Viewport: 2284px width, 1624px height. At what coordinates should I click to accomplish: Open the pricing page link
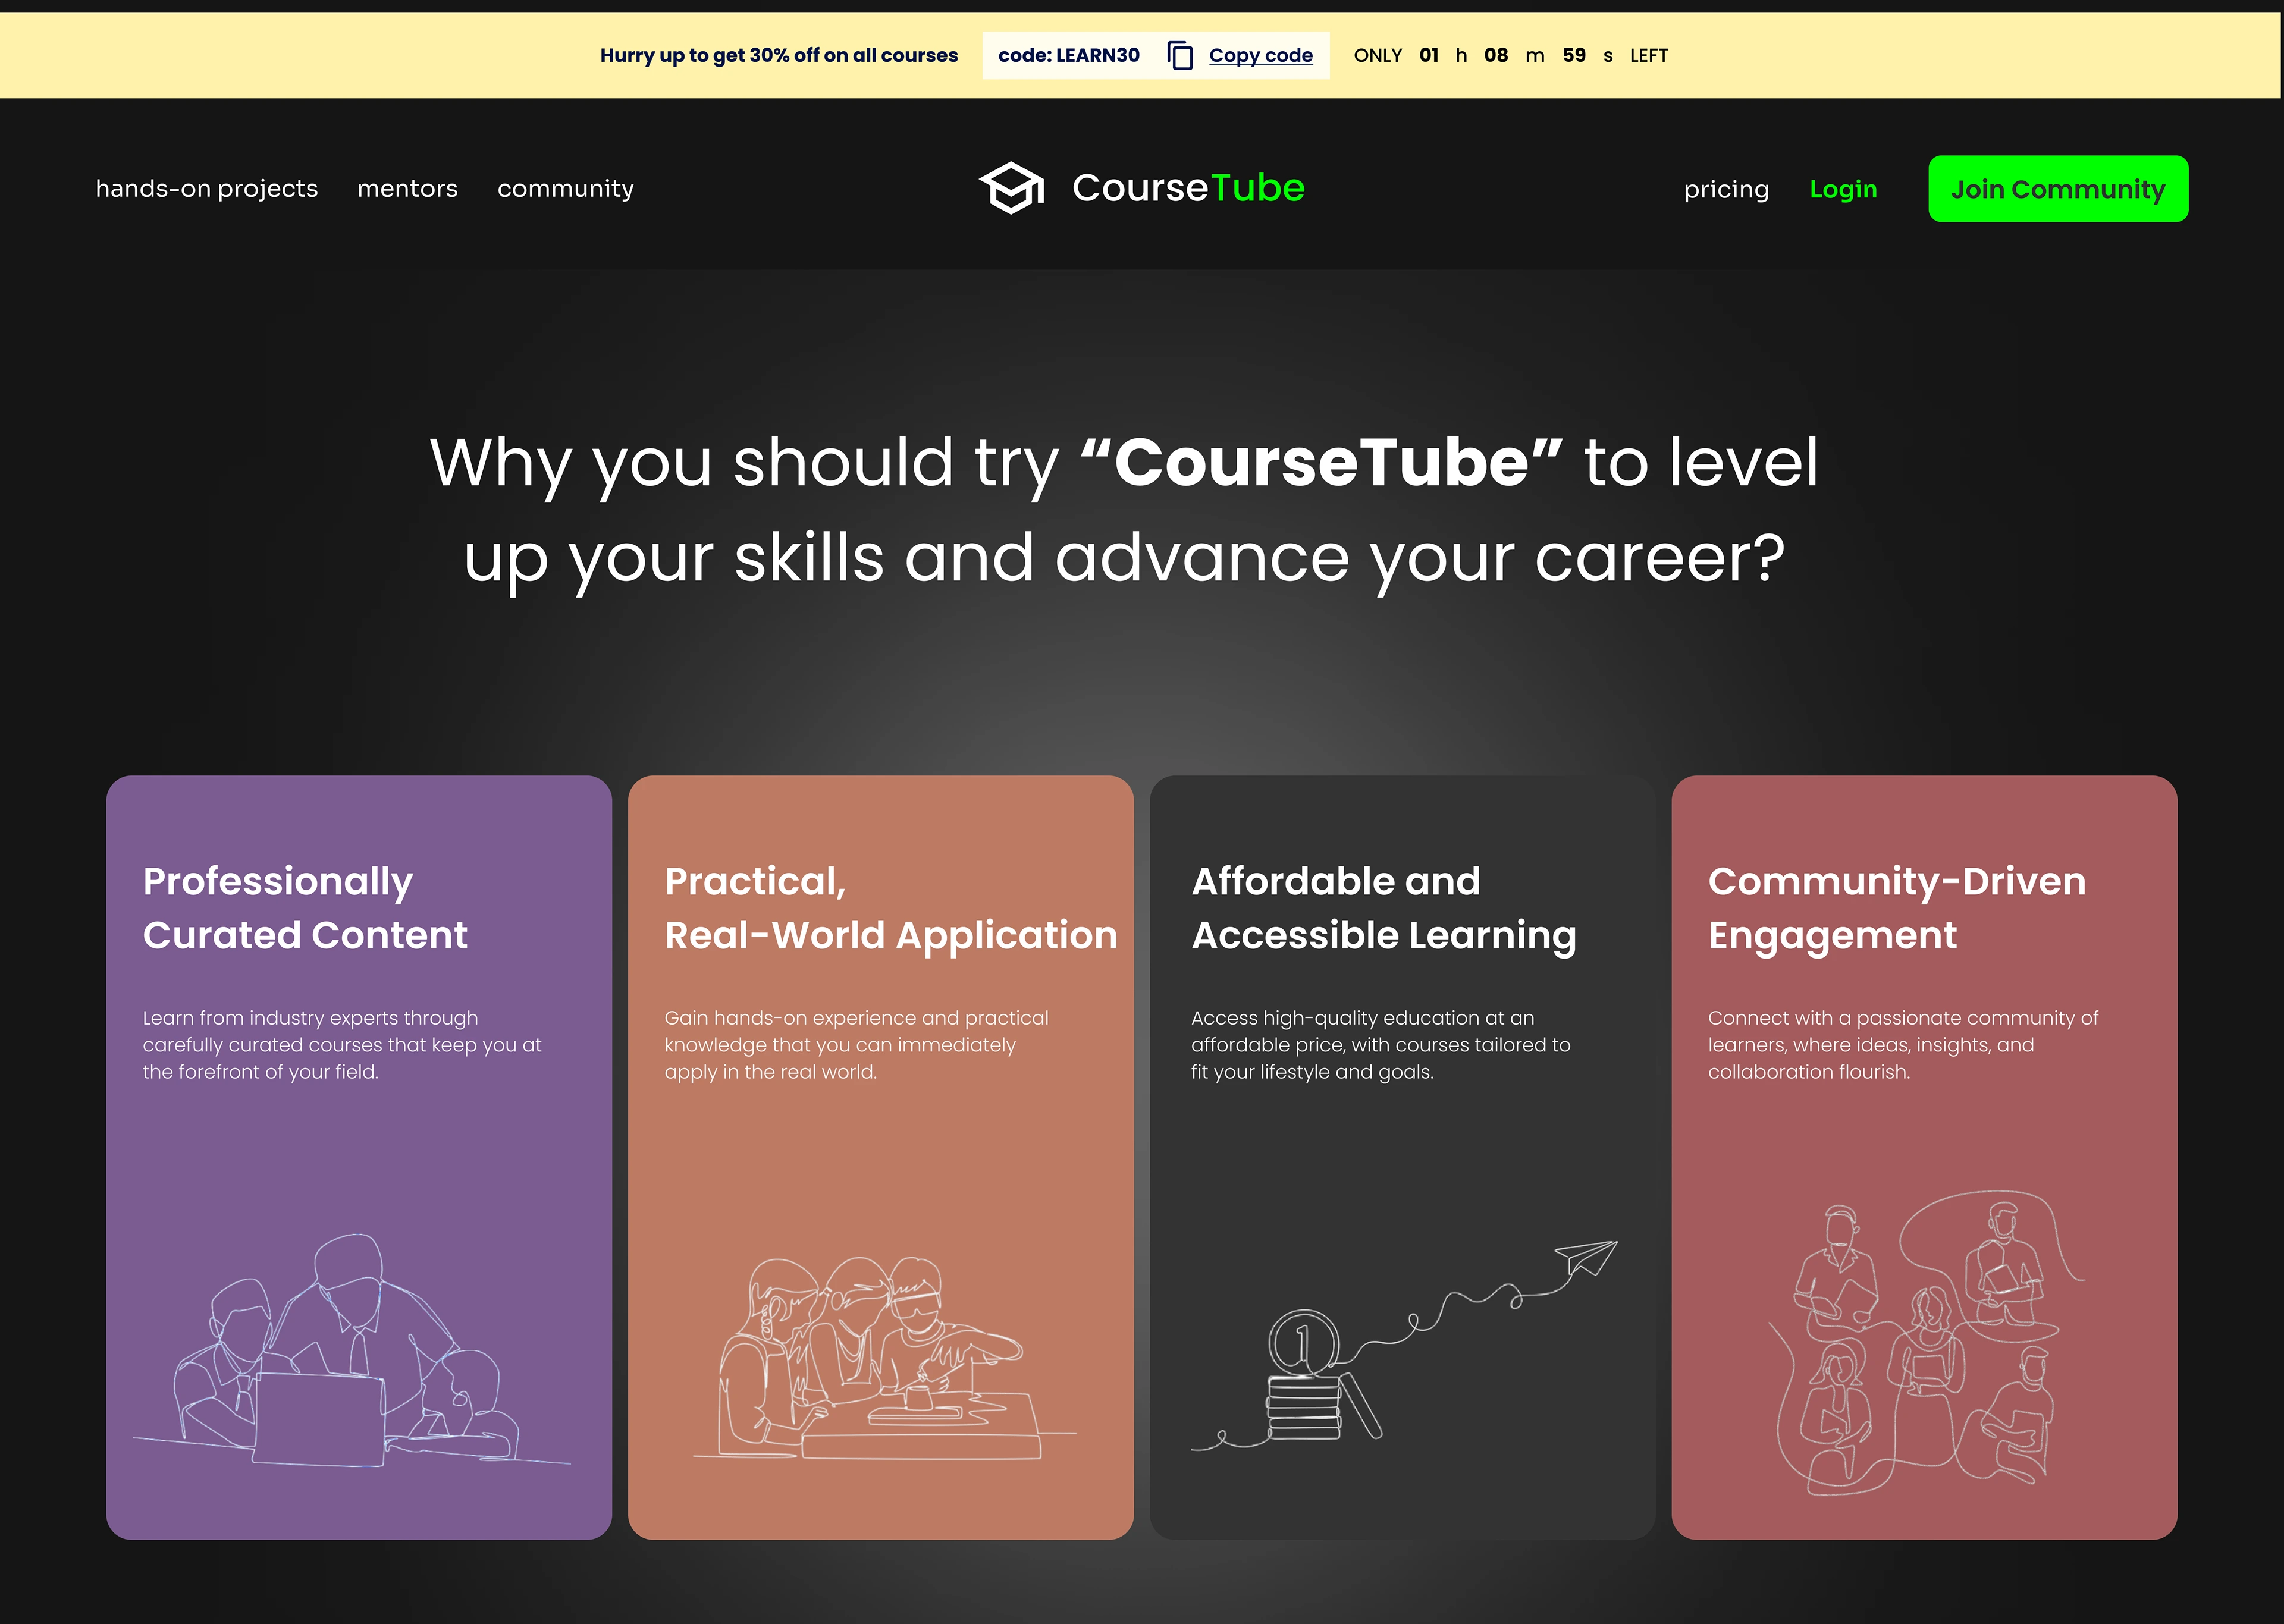click(1726, 189)
